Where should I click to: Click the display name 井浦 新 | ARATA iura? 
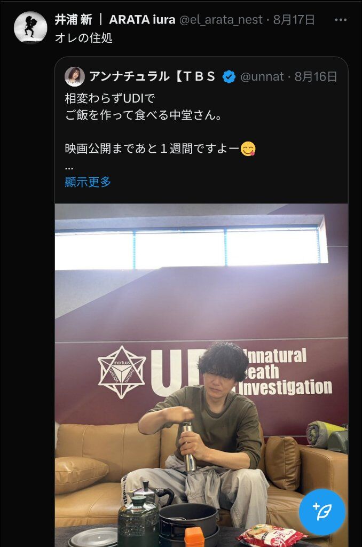[115, 20]
